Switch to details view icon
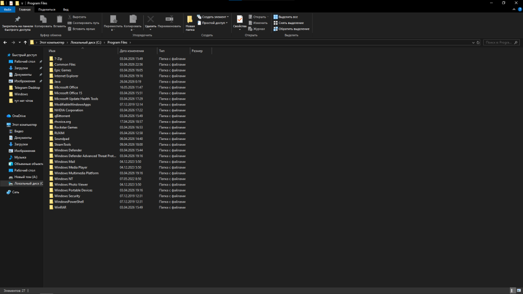The width and height of the screenshot is (523, 294). tap(513, 291)
